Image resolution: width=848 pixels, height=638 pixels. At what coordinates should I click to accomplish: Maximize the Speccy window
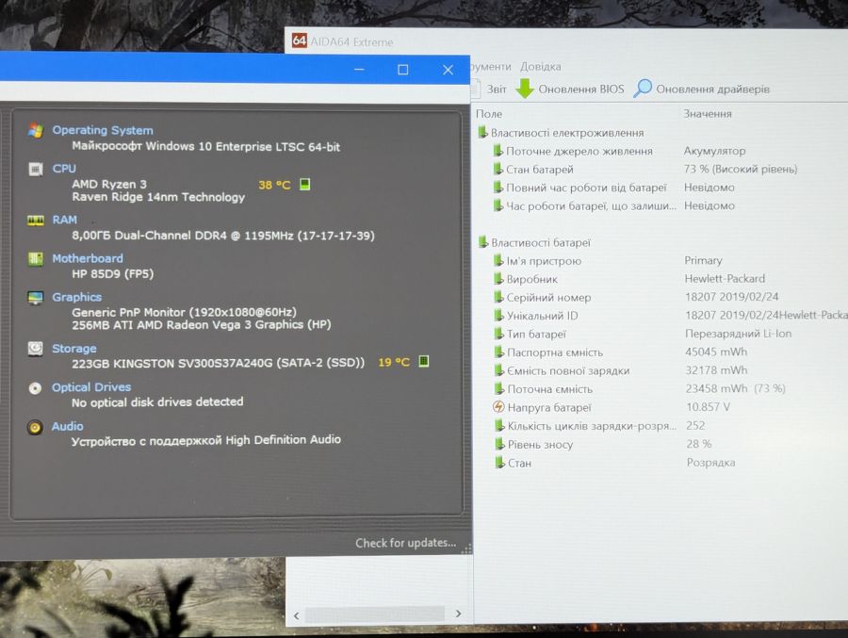tap(403, 69)
